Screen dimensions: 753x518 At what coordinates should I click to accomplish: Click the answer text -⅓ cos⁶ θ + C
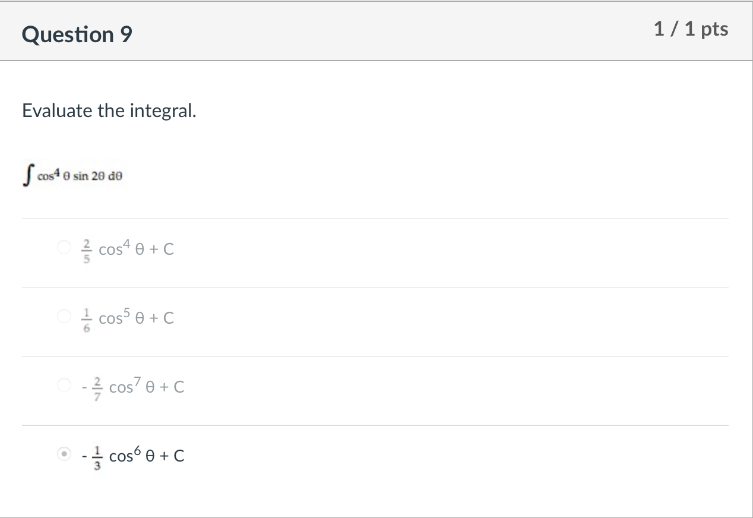tap(132, 454)
